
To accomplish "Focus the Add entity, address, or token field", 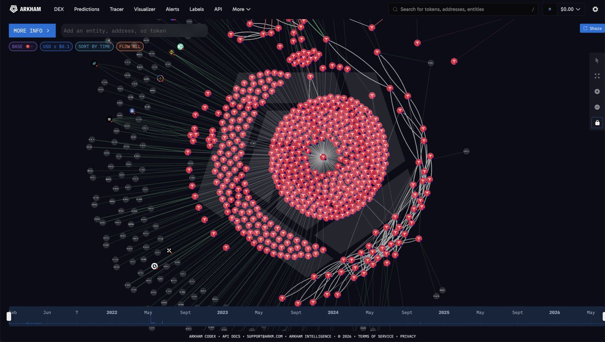I will point(134,31).
